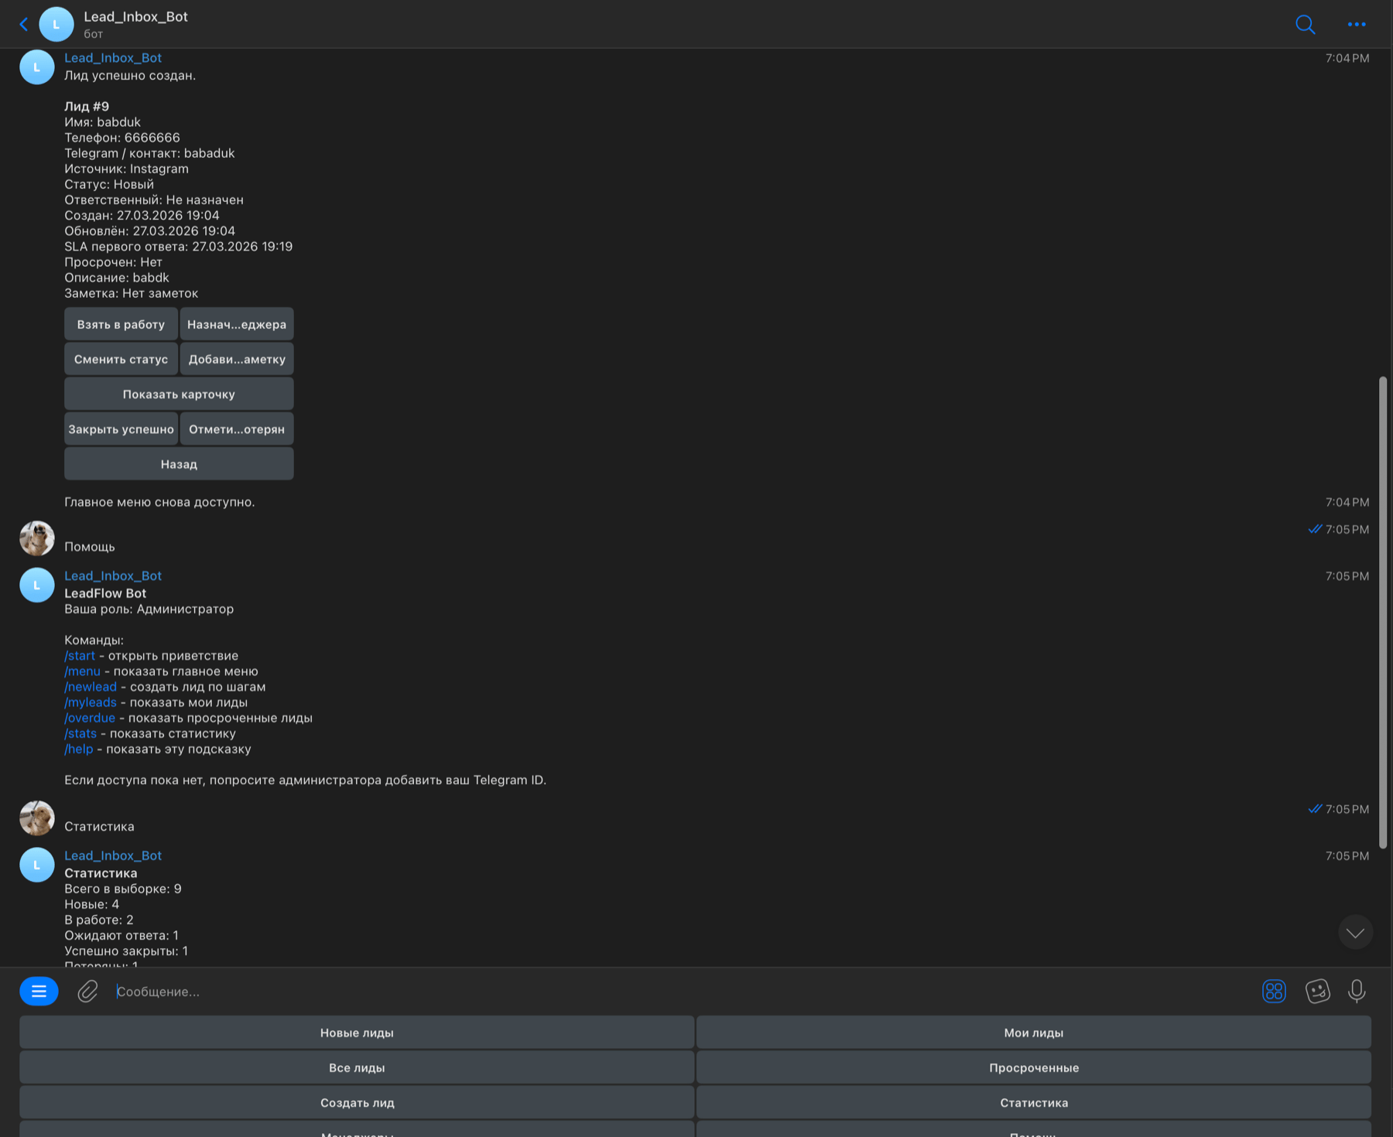Click the Lead_Inbox_Bot title in header
The image size is (1393, 1137).
coord(135,17)
